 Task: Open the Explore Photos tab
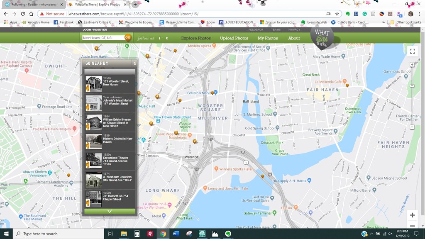(195, 38)
